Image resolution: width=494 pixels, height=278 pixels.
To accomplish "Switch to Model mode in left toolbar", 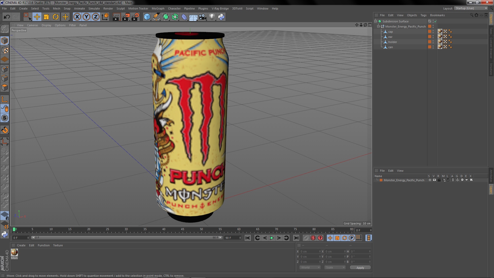I will 5,41.
